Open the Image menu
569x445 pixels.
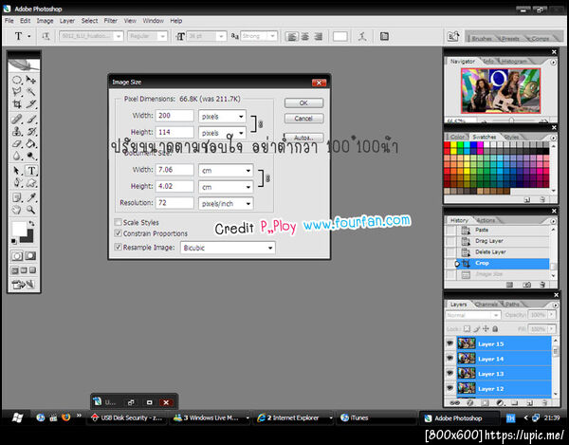[x=45, y=21]
